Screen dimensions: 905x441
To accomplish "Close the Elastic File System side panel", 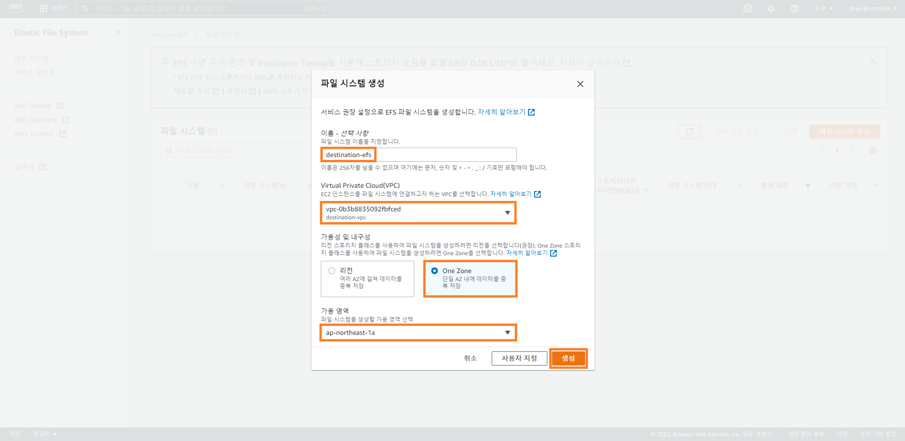I will click(x=118, y=33).
